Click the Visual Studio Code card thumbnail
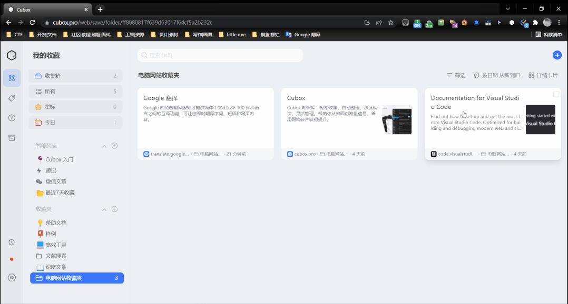 (541, 119)
